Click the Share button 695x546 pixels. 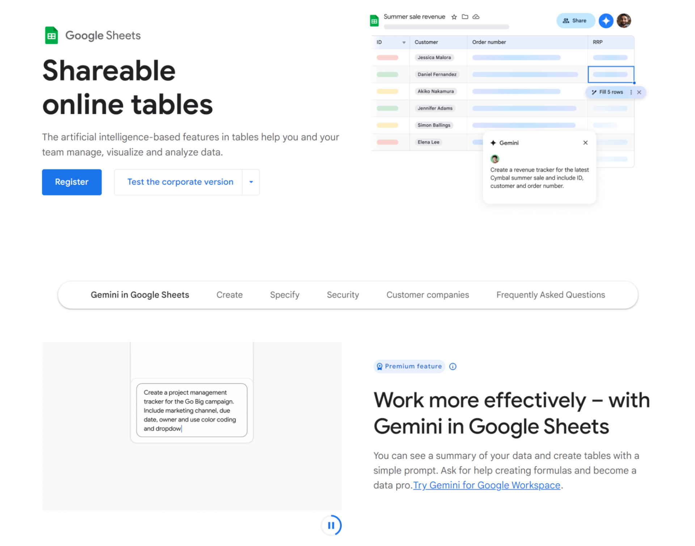(x=576, y=21)
